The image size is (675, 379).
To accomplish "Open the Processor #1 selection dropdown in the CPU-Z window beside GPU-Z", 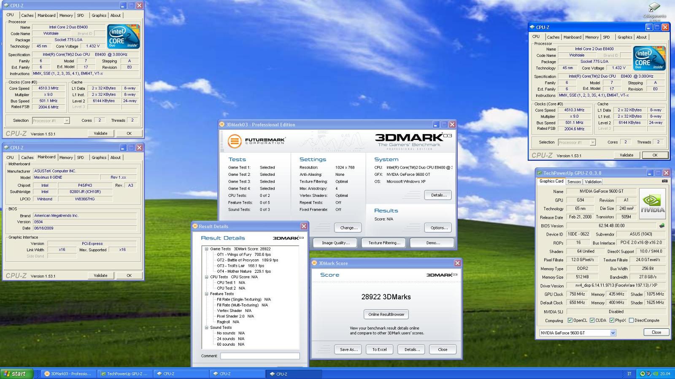I will 592,142.
